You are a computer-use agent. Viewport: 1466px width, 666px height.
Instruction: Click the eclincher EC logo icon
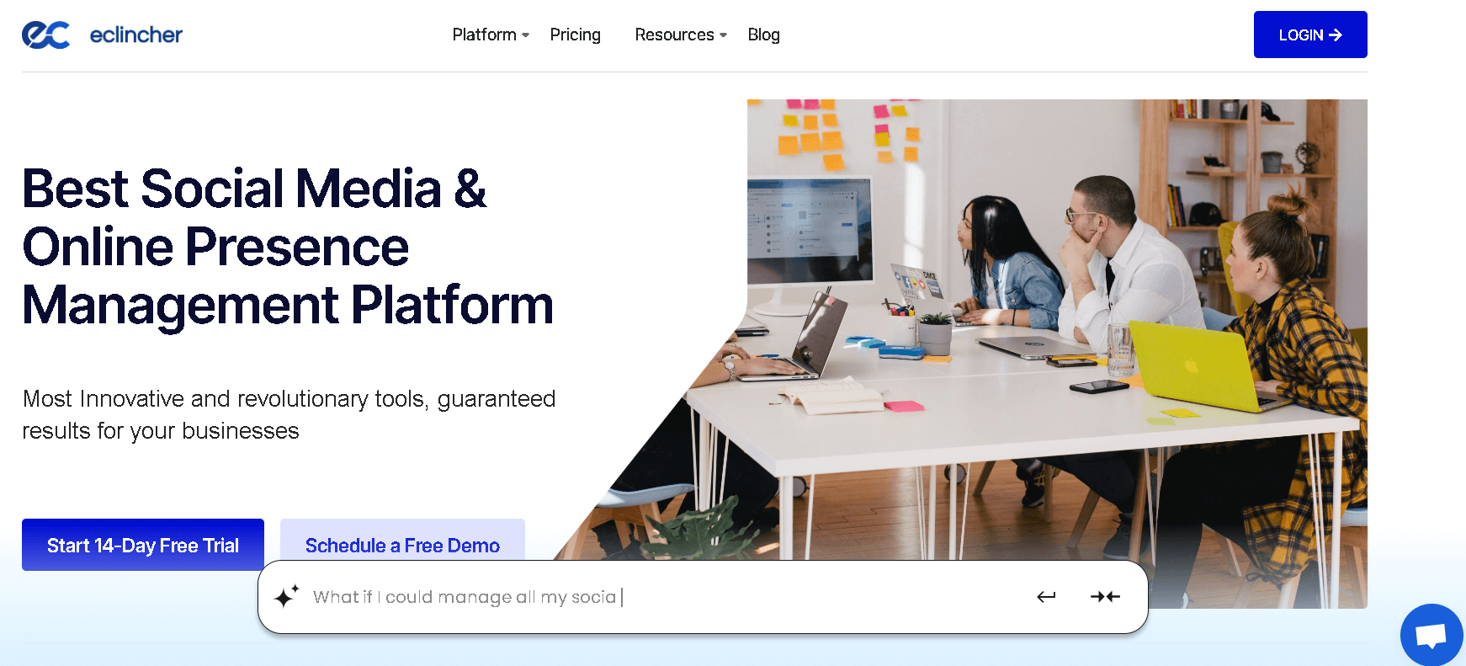point(45,35)
